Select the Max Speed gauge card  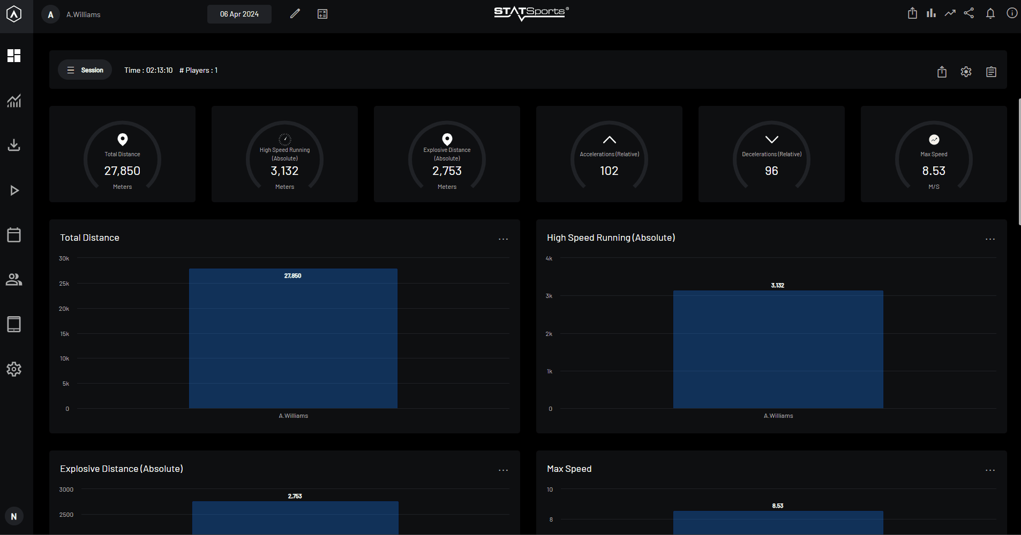click(x=933, y=154)
